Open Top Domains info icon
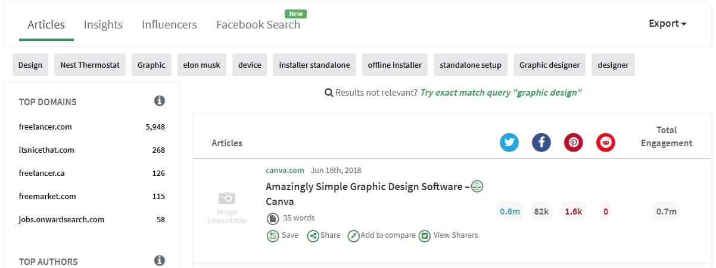Screen dimensions: 716x268 tap(160, 101)
